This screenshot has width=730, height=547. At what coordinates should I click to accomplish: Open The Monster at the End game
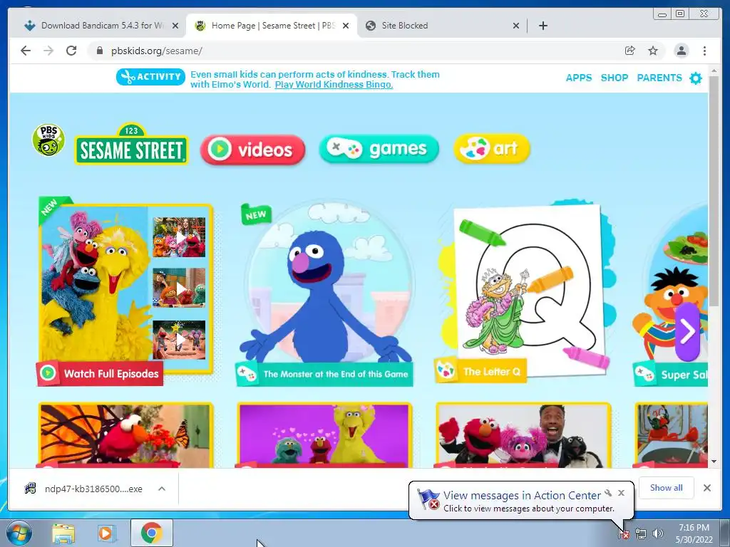click(324, 293)
